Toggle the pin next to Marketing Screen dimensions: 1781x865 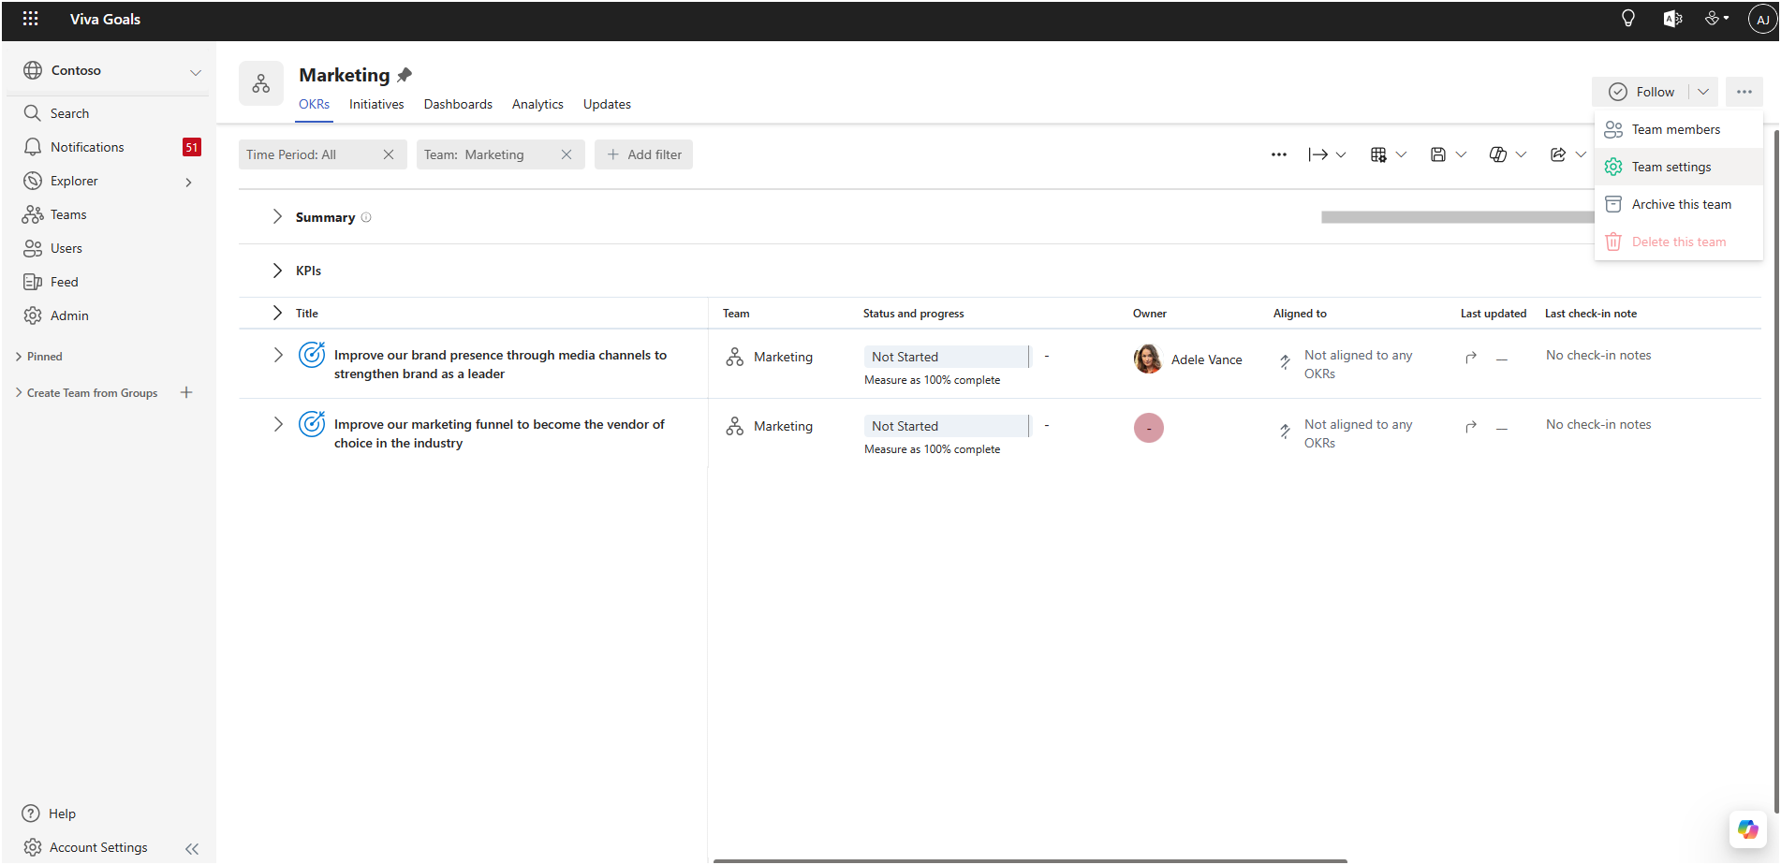[x=405, y=75]
